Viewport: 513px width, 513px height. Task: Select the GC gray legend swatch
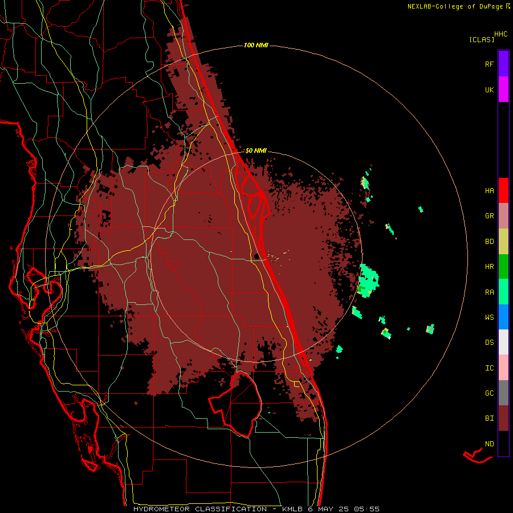(503, 393)
